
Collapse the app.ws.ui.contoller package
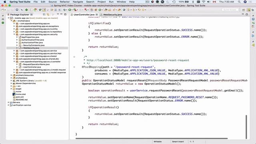[x=14, y=62]
